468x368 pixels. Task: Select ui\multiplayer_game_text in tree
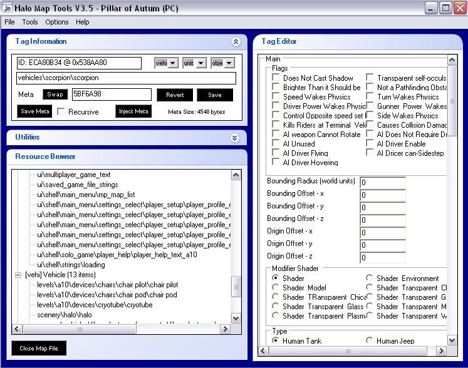tap(74, 175)
